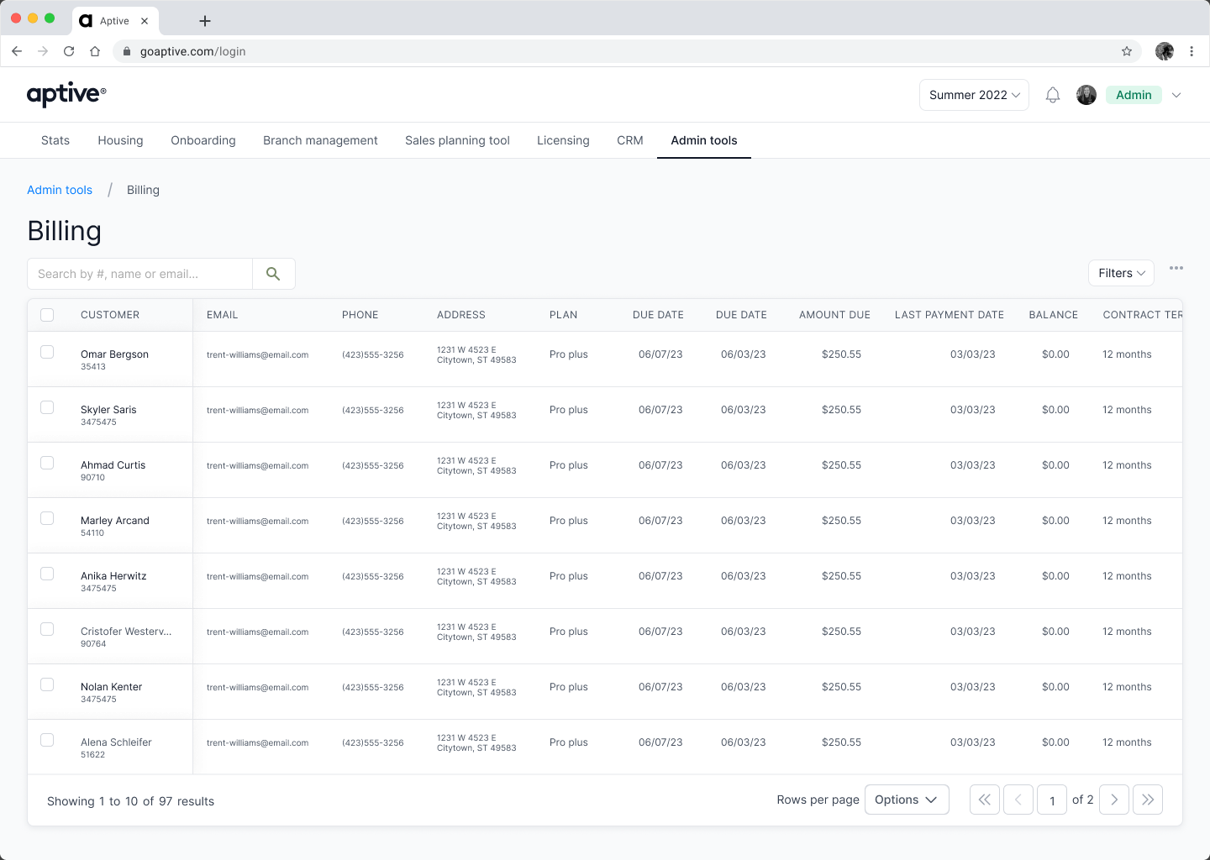Click the Chrome profile avatar

pos(1165,51)
